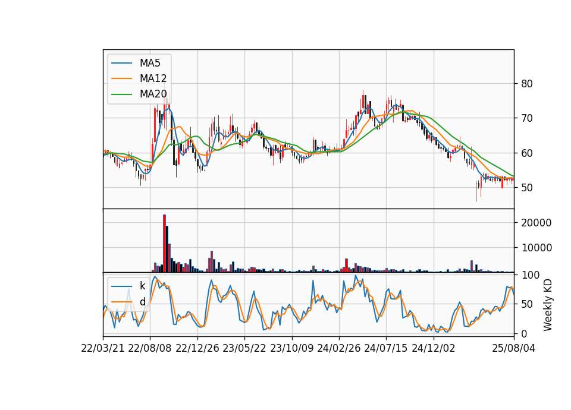The width and height of the screenshot is (571, 410).
Task: Click the 24/07/15 date label
Action: point(386,348)
